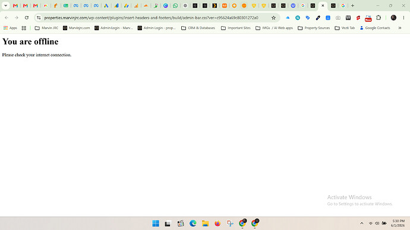Switch to the Google Analytics tab
Image resolution: width=410 pixels, height=230 pixels.
(x=136, y=5)
